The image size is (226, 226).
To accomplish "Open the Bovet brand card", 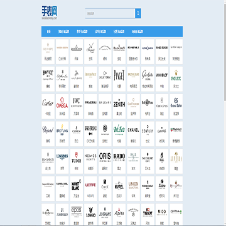I will coord(48,79).
